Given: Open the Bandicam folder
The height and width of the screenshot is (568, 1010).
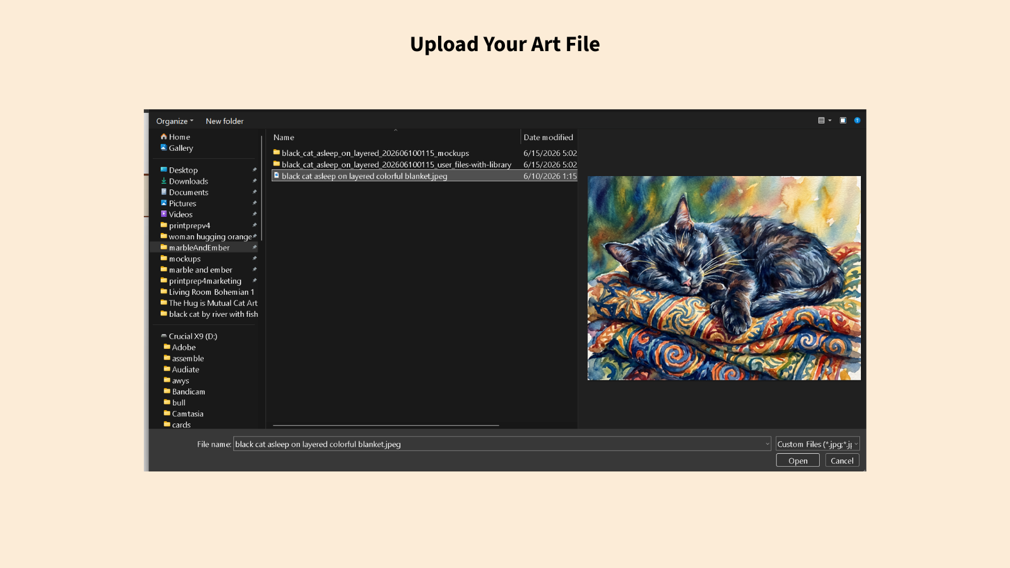Looking at the screenshot, I should [188, 392].
